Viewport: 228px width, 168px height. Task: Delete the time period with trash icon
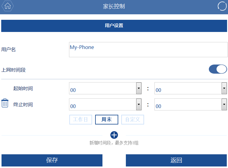point(5,103)
